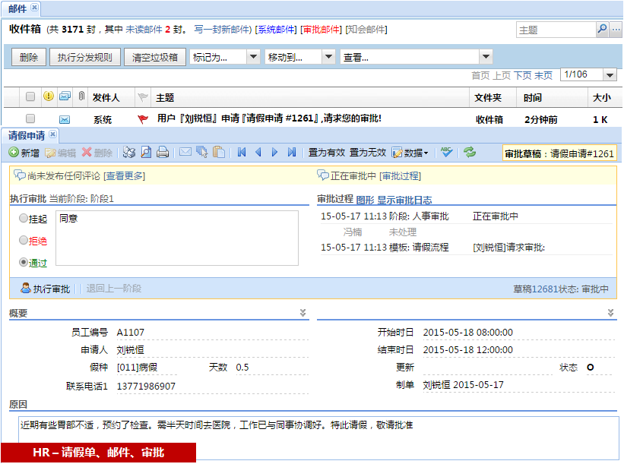624x464 pixels.
Task: Close the 请假申请 tab
Action: pyautogui.click(x=52, y=134)
